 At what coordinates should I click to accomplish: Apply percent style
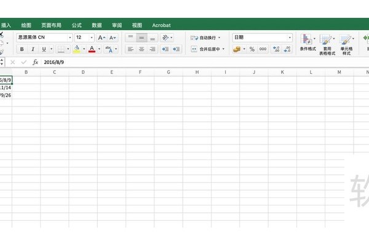(252, 49)
